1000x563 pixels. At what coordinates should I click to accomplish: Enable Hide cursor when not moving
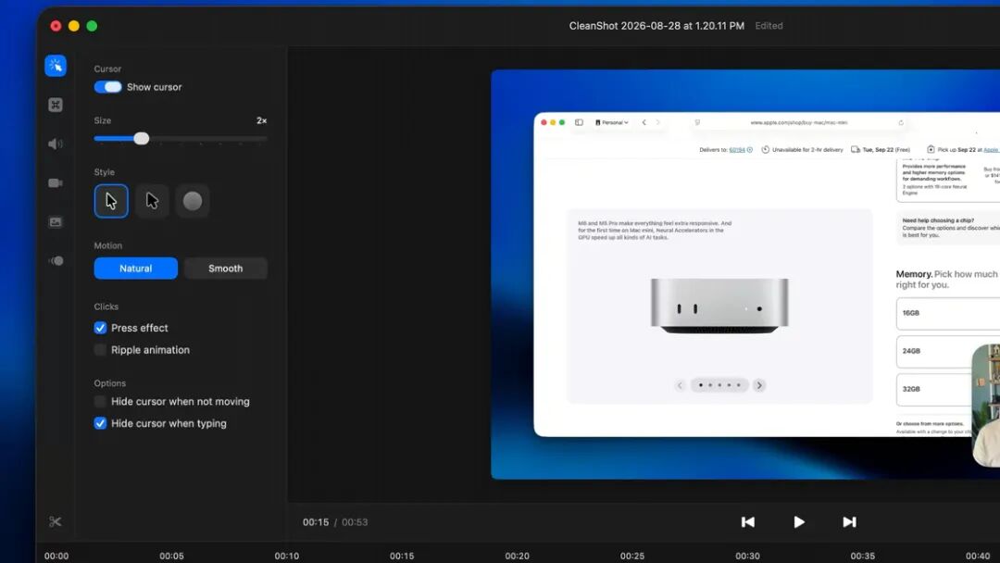pyautogui.click(x=100, y=401)
